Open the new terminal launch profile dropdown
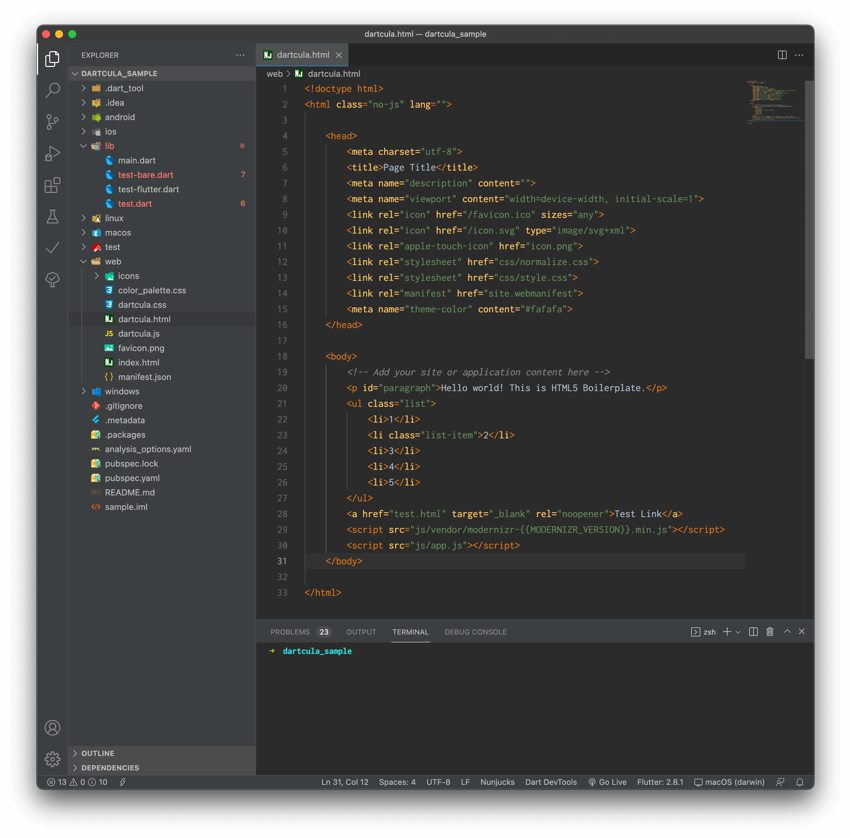 coord(738,632)
